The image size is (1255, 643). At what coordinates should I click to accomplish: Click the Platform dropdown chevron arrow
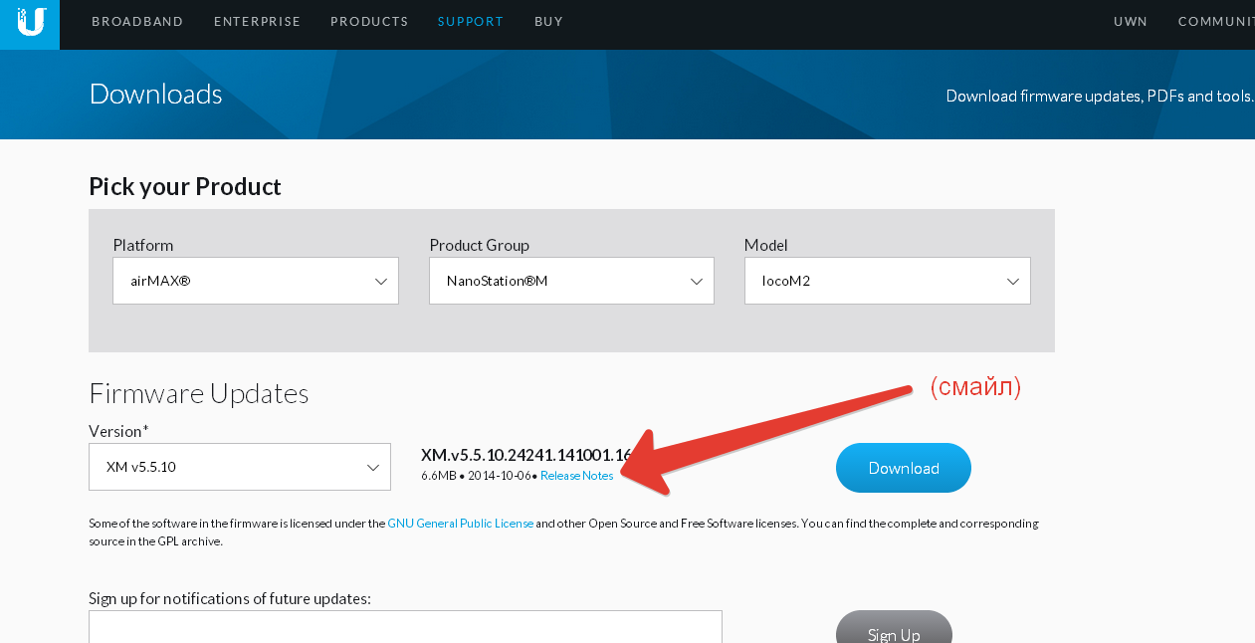pyautogui.click(x=381, y=282)
